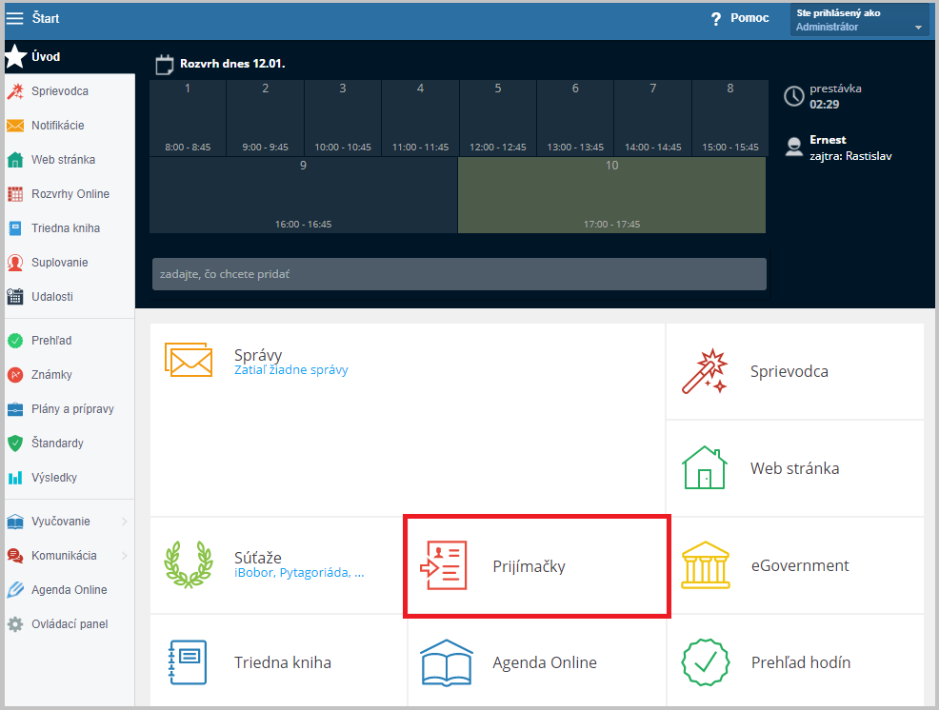Screen dimensions: 939x710
Task: Expand the Komunikácia submenu arrow
Action: point(125,556)
